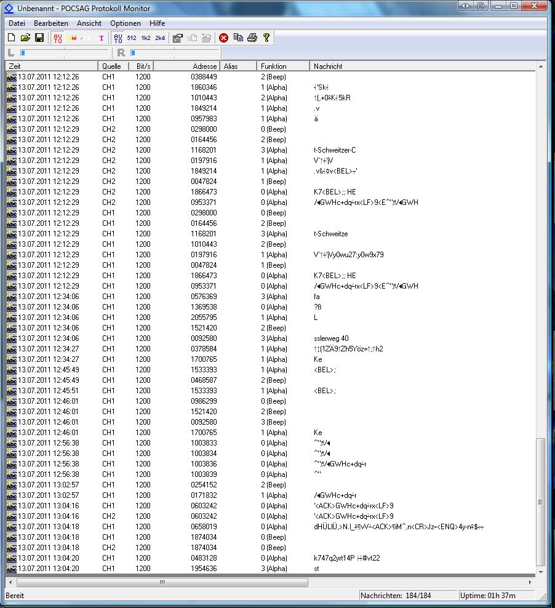The image size is (555, 608).
Task: Save the log with the floppy disk icon
Action: coord(39,38)
